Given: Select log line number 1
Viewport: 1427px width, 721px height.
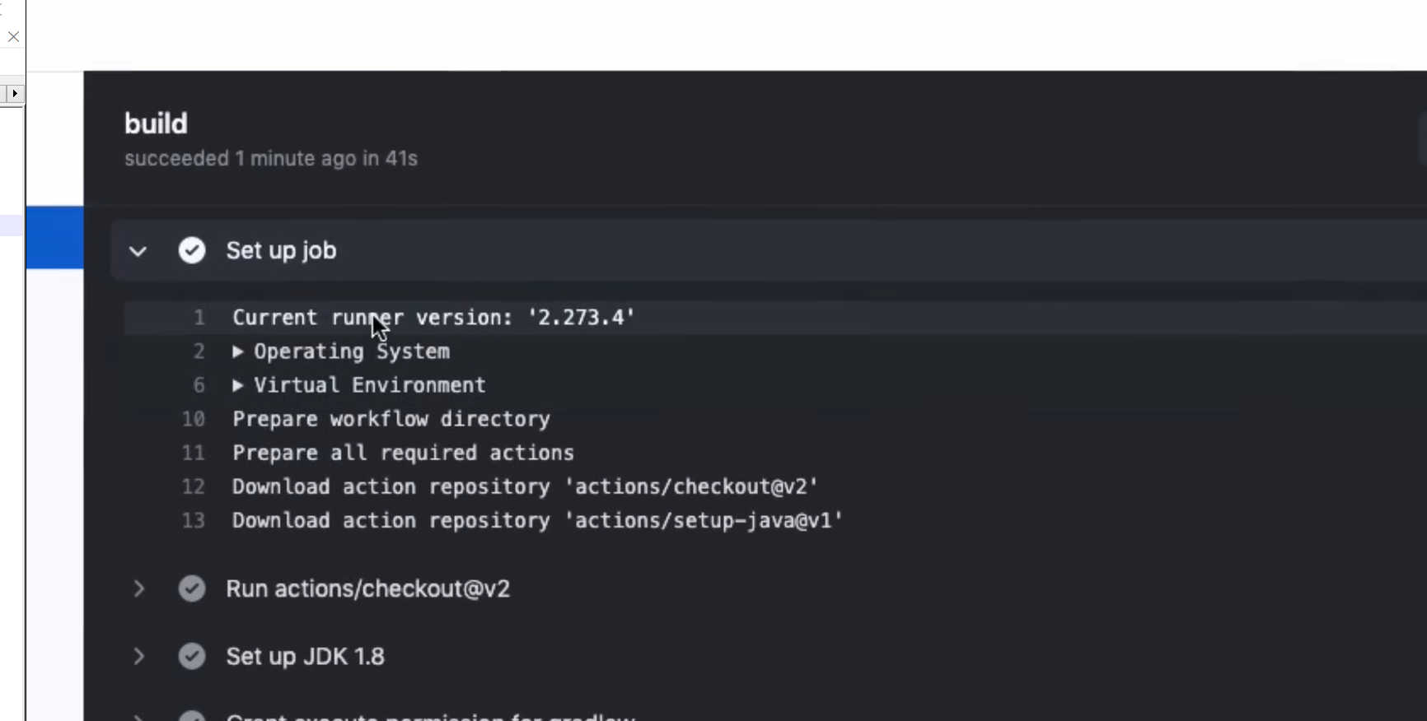Looking at the screenshot, I should tap(199, 318).
